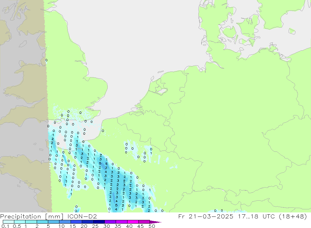Click the '45' legend scale label
Screen dimensions: 311x228
[141, 226]
